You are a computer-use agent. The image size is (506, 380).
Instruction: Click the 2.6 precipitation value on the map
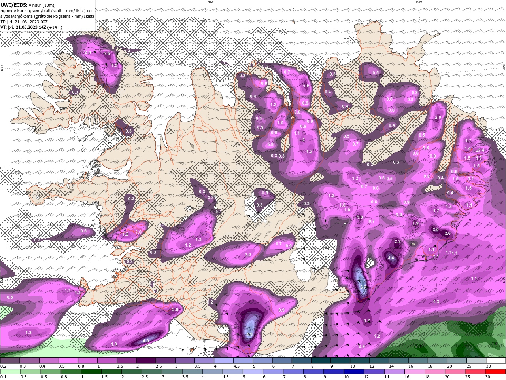[x=447, y=234]
